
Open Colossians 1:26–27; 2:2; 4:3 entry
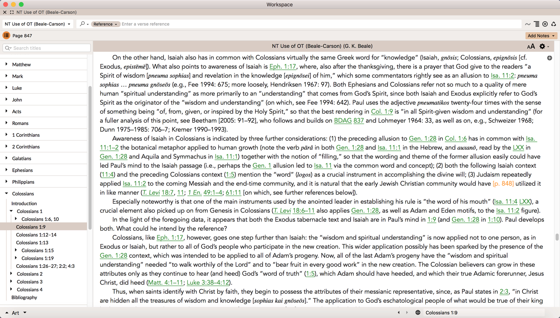(45, 266)
